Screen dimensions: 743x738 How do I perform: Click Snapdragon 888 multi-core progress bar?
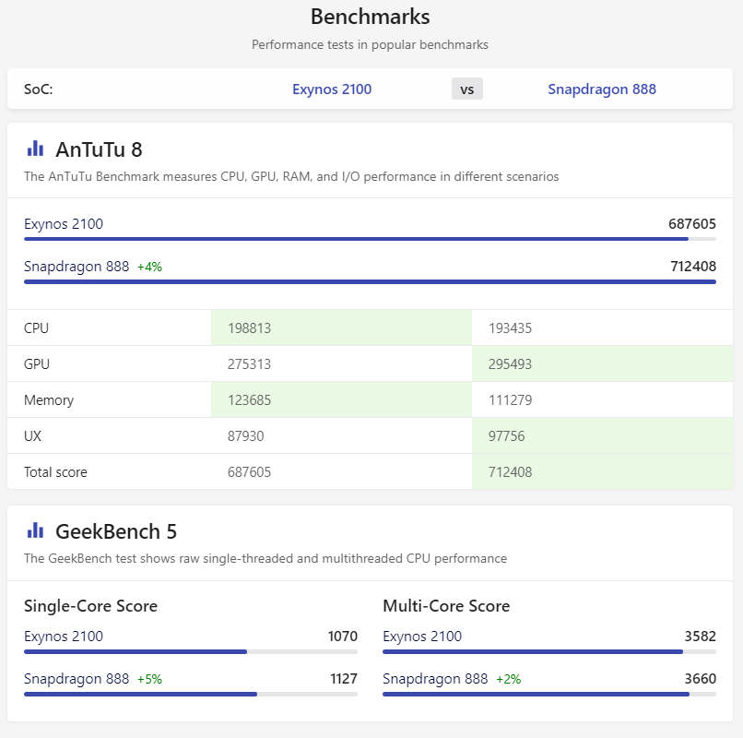549,695
